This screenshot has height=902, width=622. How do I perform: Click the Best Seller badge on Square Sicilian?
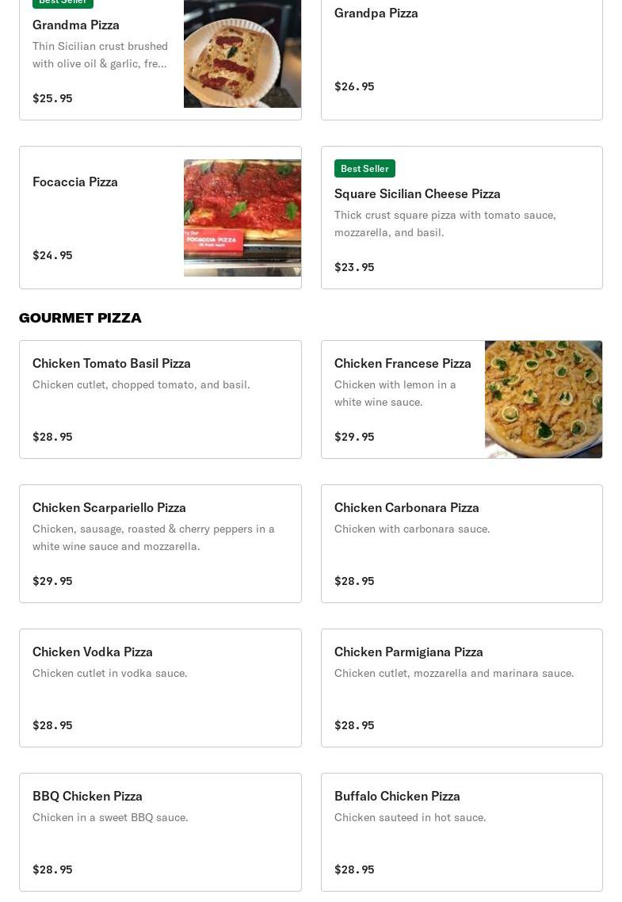(x=364, y=169)
